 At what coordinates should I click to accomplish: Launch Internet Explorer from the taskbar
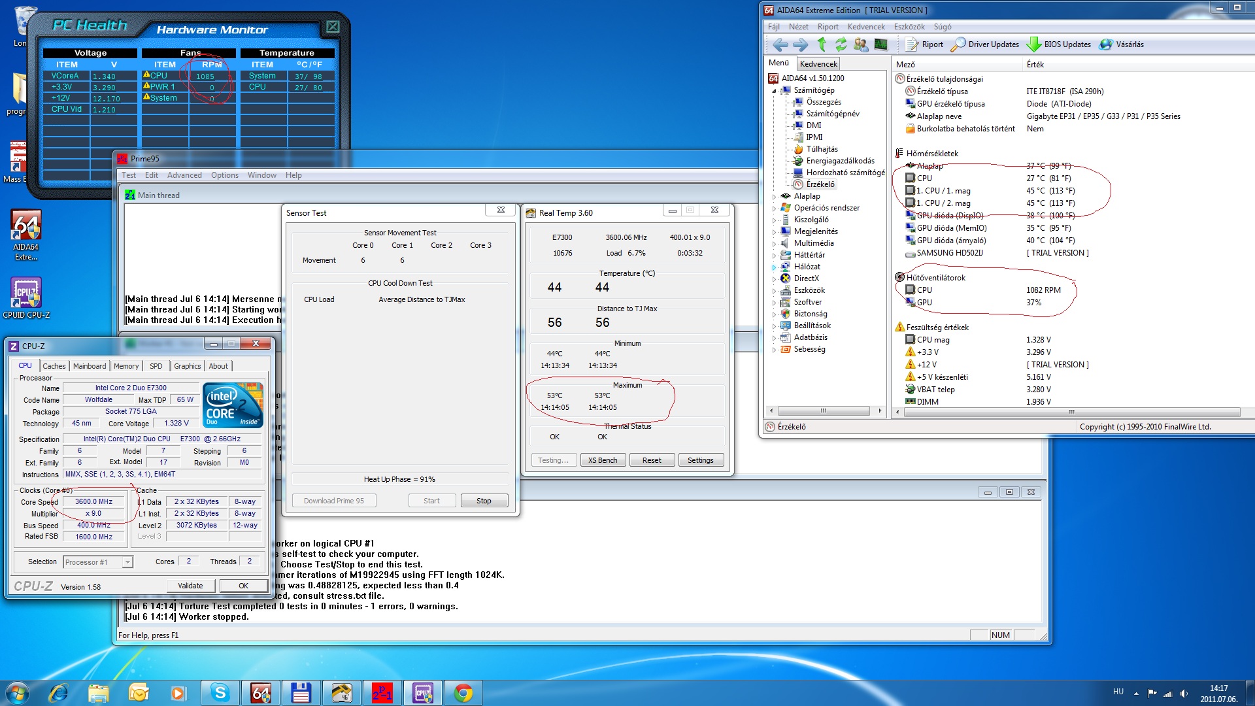59,693
